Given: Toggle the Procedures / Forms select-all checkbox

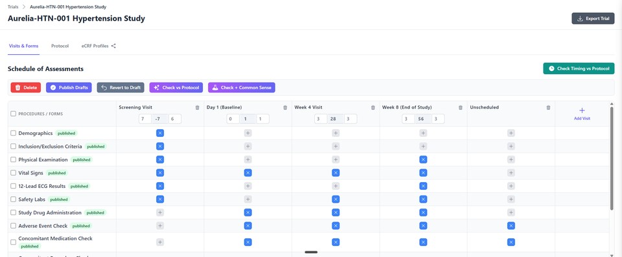Looking at the screenshot, I should click(13, 114).
